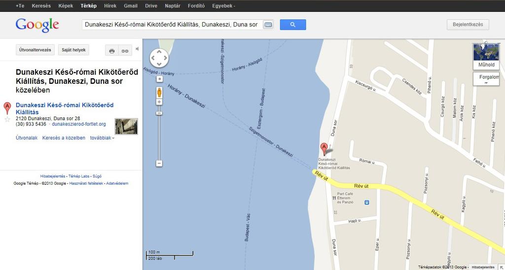Open the Egyebek menu in top bar
This screenshot has height=270, width=505.
pos(223,6)
